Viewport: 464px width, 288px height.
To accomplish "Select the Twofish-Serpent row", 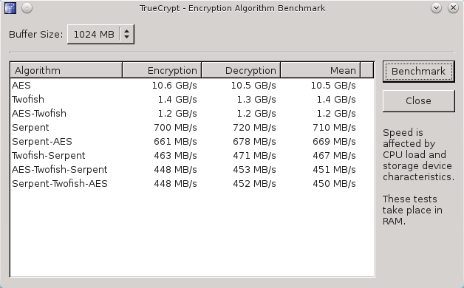I will pos(192,156).
